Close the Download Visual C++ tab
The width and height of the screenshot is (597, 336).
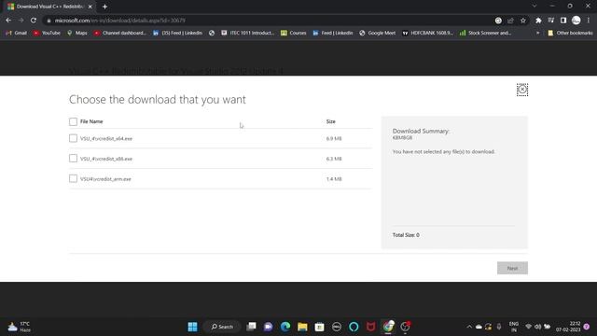pos(90,7)
